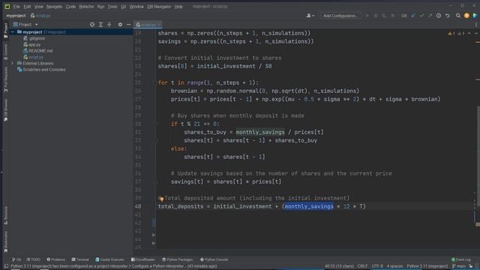Screen dimensions: 480x270
Task: Open the Project view selector dropdown
Action: pyautogui.click(x=25, y=25)
